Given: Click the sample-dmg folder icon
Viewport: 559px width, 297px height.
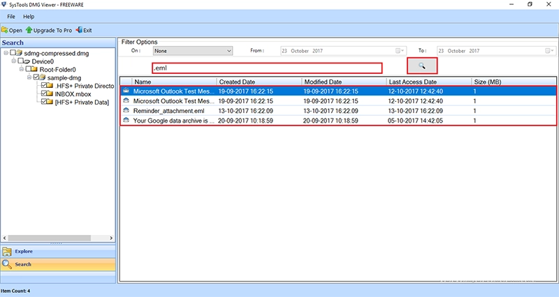Looking at the screenshot, I should pyautogui.click(x=43, y=77).
